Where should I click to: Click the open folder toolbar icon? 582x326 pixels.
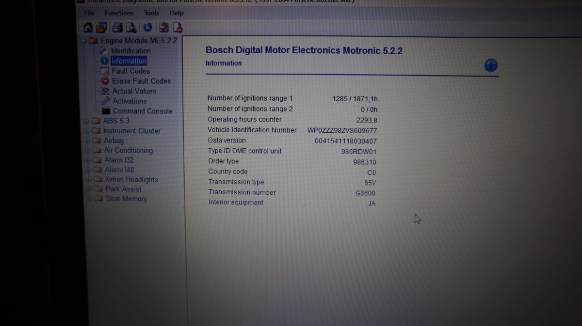100,27
